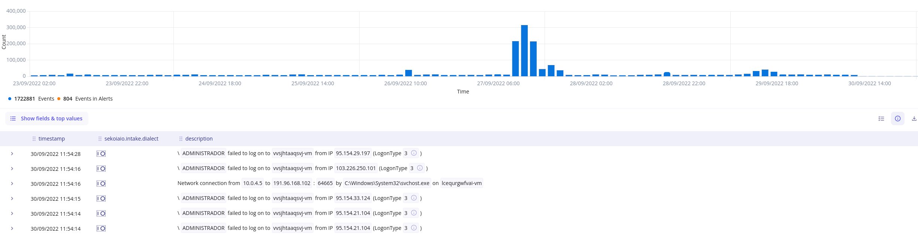
Task: Sort by the timestamp column header
Action: pyautogui.click(x=52, y=139)
